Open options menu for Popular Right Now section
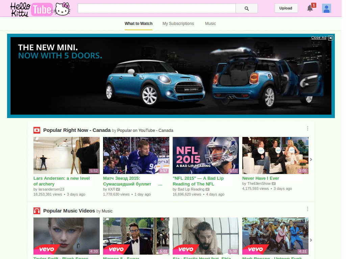Viewport: 346px width, 259px height. 307,128
